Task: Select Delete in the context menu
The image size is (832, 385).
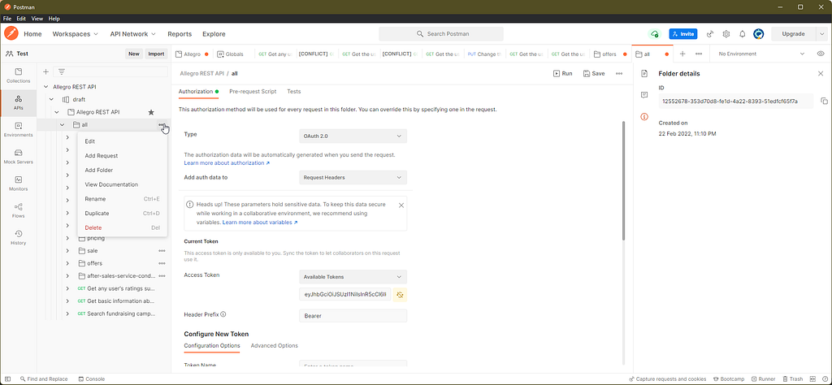Action: point(123,227)
